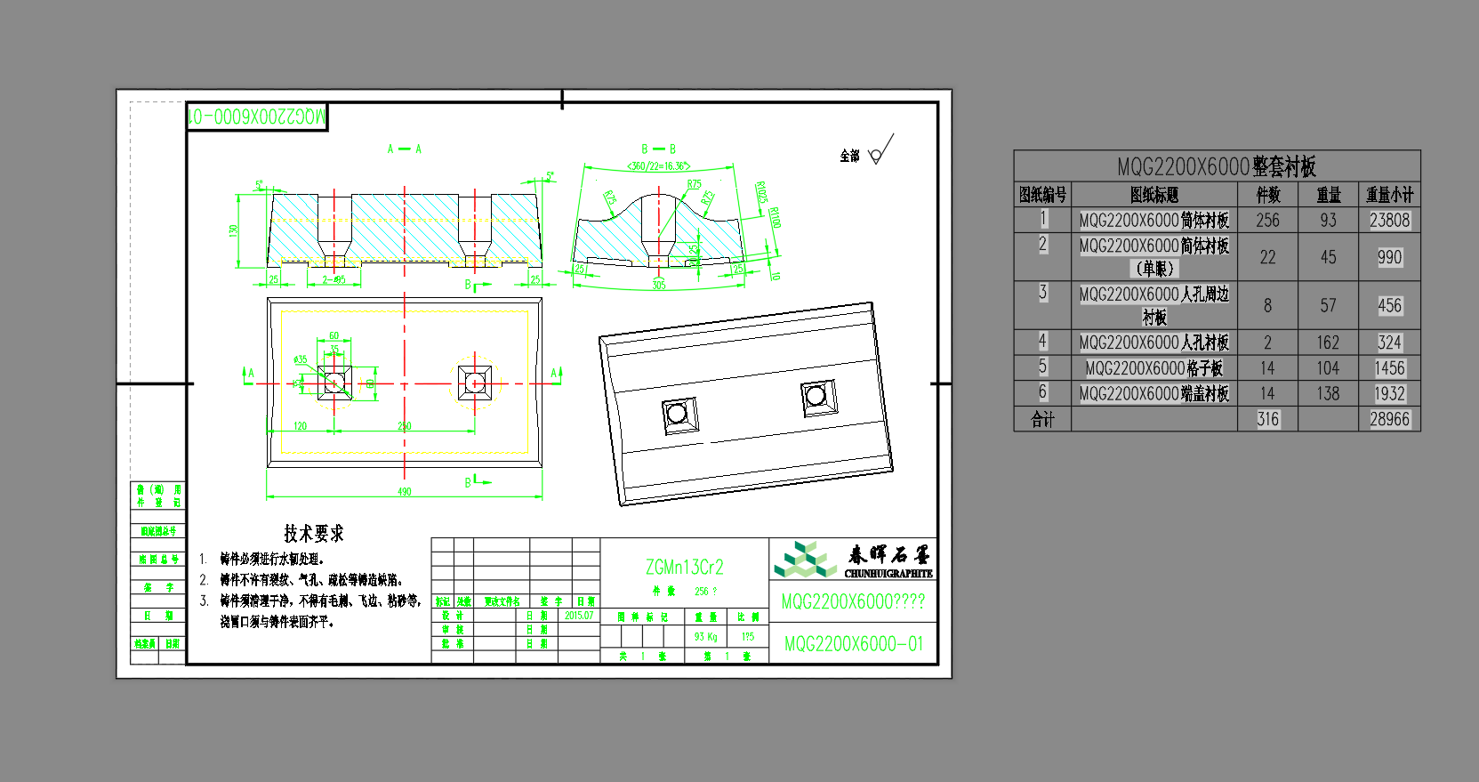The height and width of the screenshot is (782, 1479).
Task: Select the material text "ZGMn13Cr2" in title block
Action: click(x=684, y=567)
